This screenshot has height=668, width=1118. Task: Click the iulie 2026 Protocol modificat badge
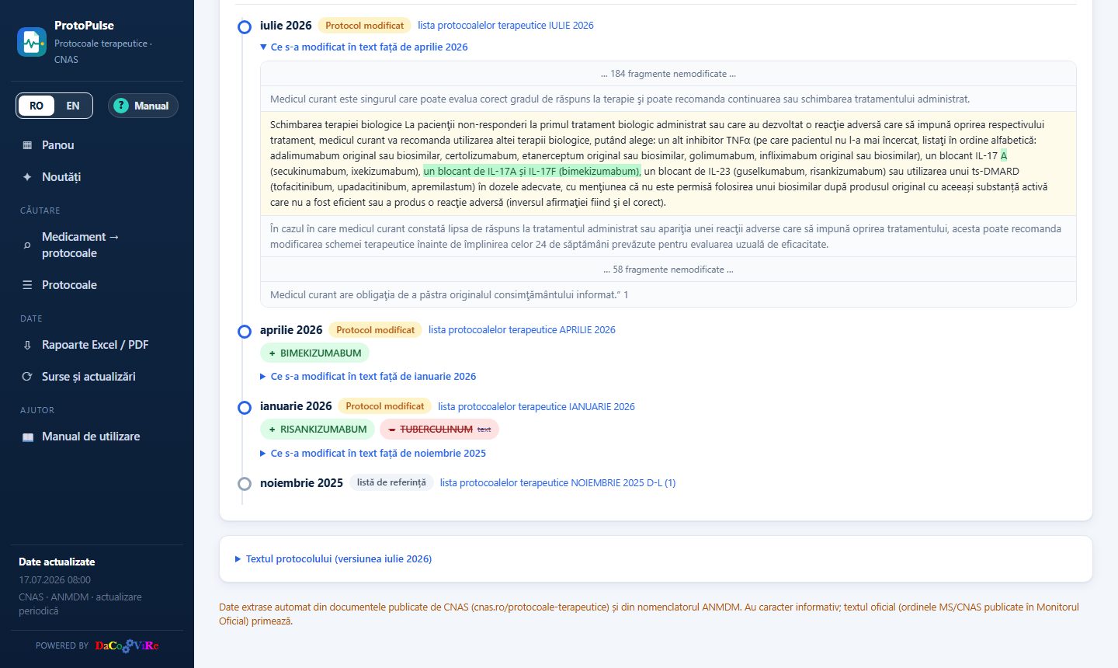coord(365,26)
